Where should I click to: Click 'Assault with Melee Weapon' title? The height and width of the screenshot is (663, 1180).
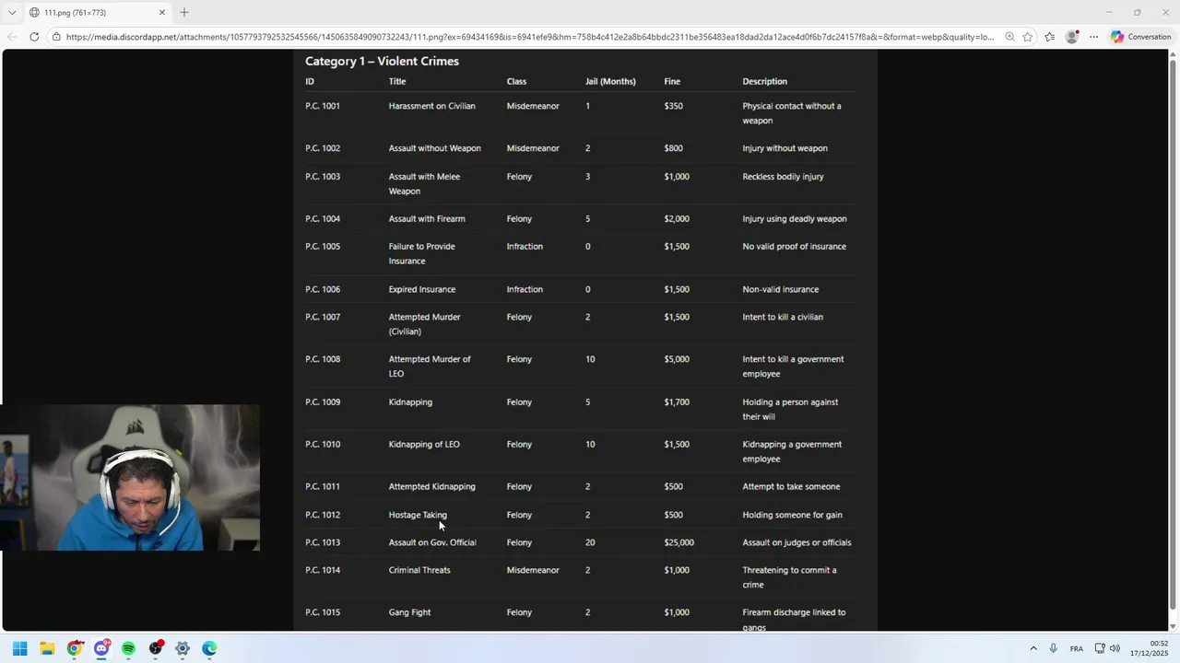click(x=424, y=183)
